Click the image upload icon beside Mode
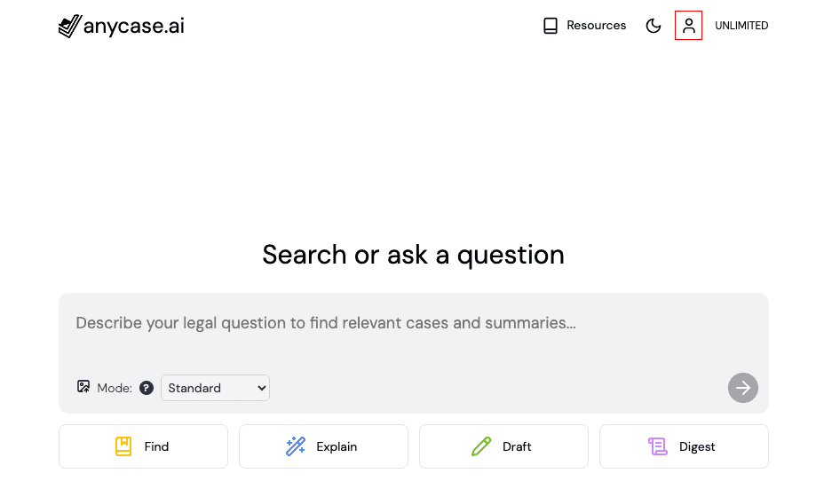The width and height of the screenshot is (824, 497). pyautogui.click(x=83, y=387)
